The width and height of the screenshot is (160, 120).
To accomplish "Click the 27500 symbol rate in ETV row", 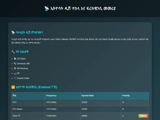I will coord(101,102).
